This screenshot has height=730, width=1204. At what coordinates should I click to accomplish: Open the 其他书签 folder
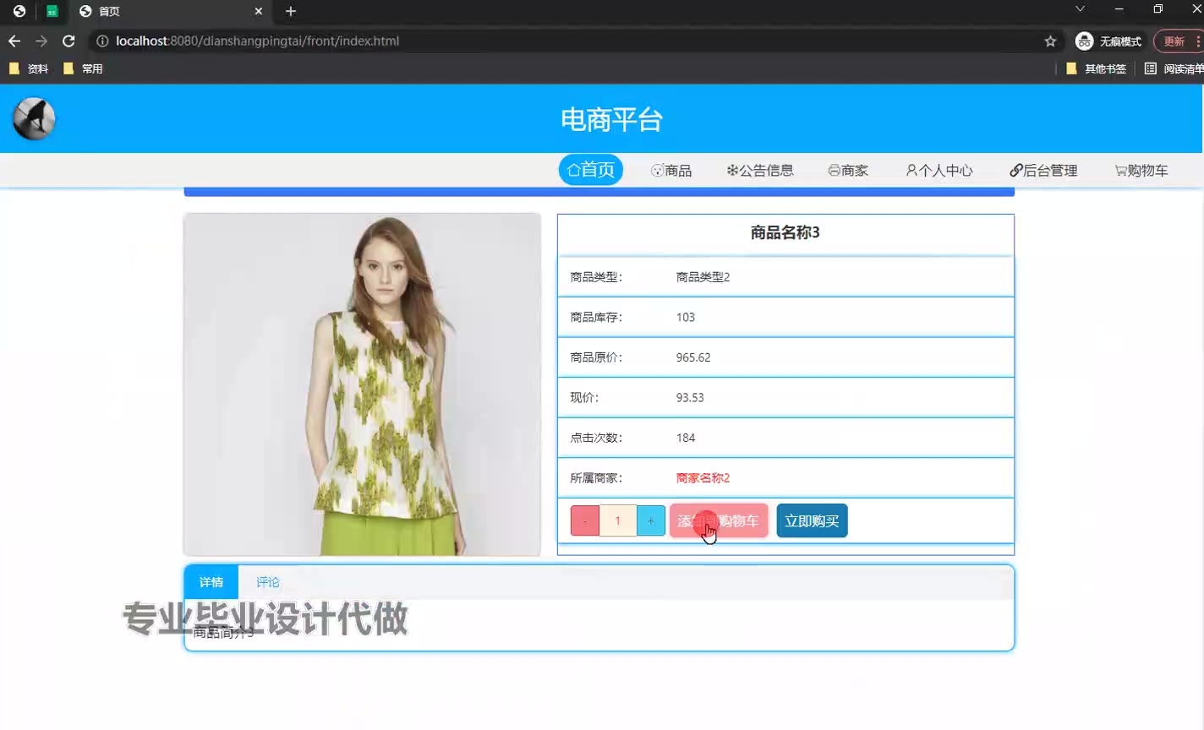coord(1096,68)
